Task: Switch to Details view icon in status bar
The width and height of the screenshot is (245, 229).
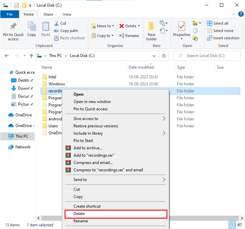Action: (x=232, y=225)
